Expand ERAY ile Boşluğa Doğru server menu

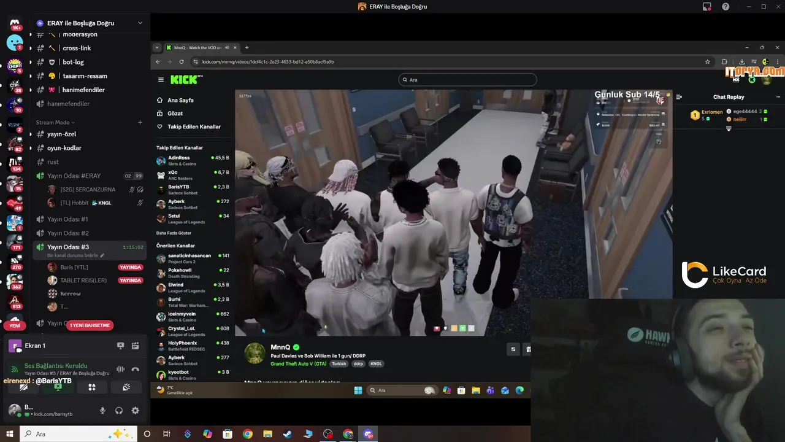pos(140,23)
